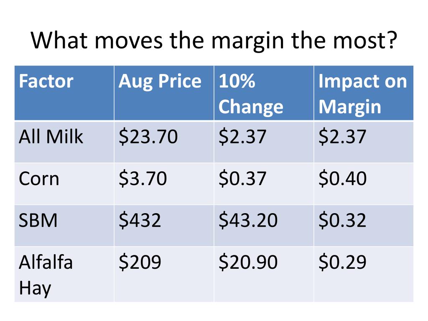The image size is (428, 321).
Task: Click the $0.32 SBM margin impact
Action: coord(364,226)
